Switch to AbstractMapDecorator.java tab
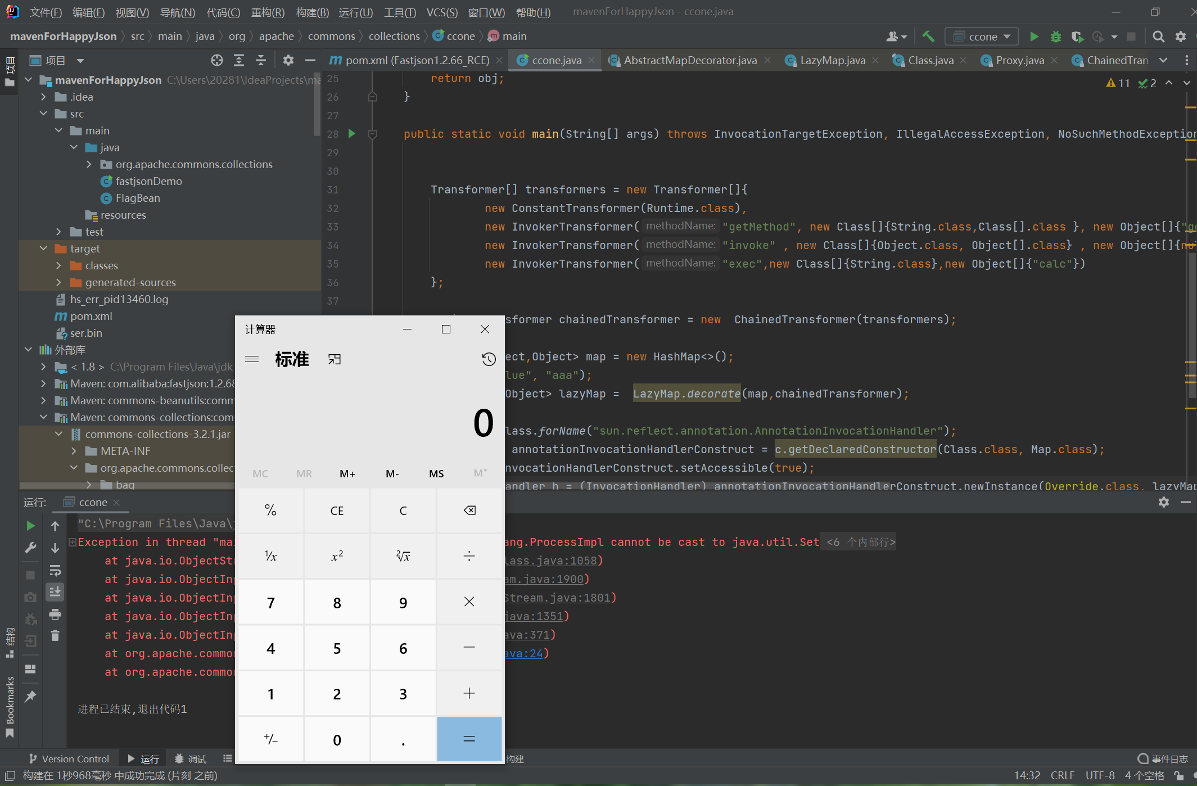Screen dimensions: 1197x786 click(x=690, y=60)
